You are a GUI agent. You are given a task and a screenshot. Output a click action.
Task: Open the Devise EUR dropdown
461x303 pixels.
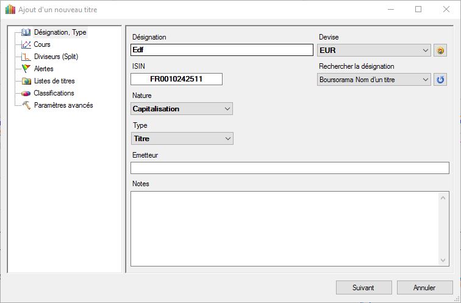[x=425, y=50]
